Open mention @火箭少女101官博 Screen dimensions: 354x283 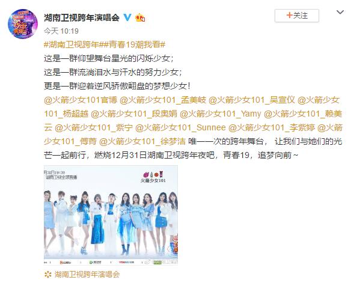pyautogui.click(x=81, y=100)
